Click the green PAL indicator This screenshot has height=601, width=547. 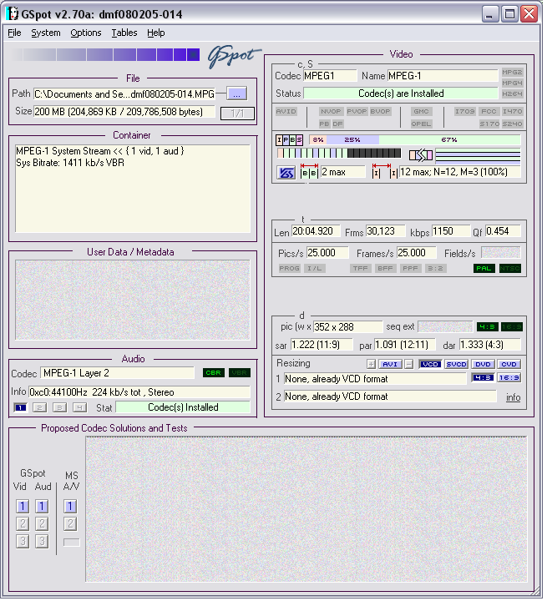pos(484,269)
